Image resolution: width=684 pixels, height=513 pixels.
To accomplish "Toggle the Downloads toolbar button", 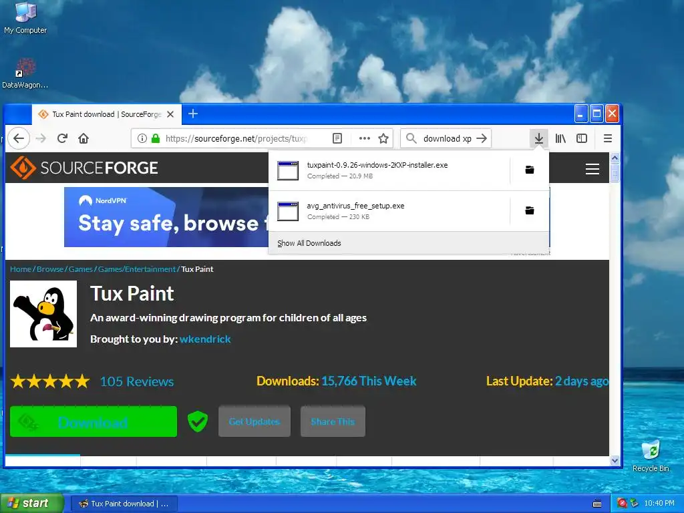I will [x=539, y=138].
